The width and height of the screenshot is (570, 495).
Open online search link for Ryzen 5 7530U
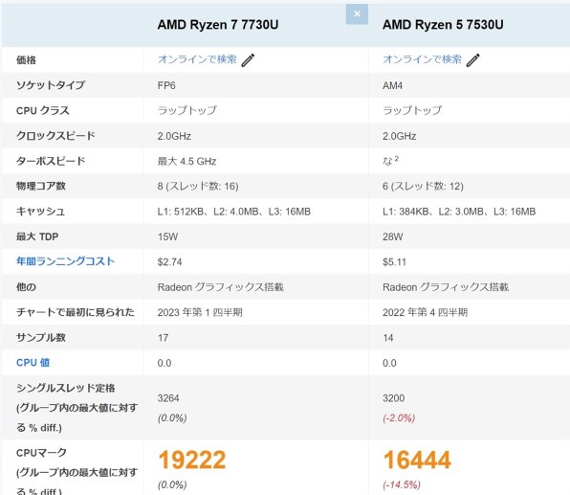tap(422, 59)
